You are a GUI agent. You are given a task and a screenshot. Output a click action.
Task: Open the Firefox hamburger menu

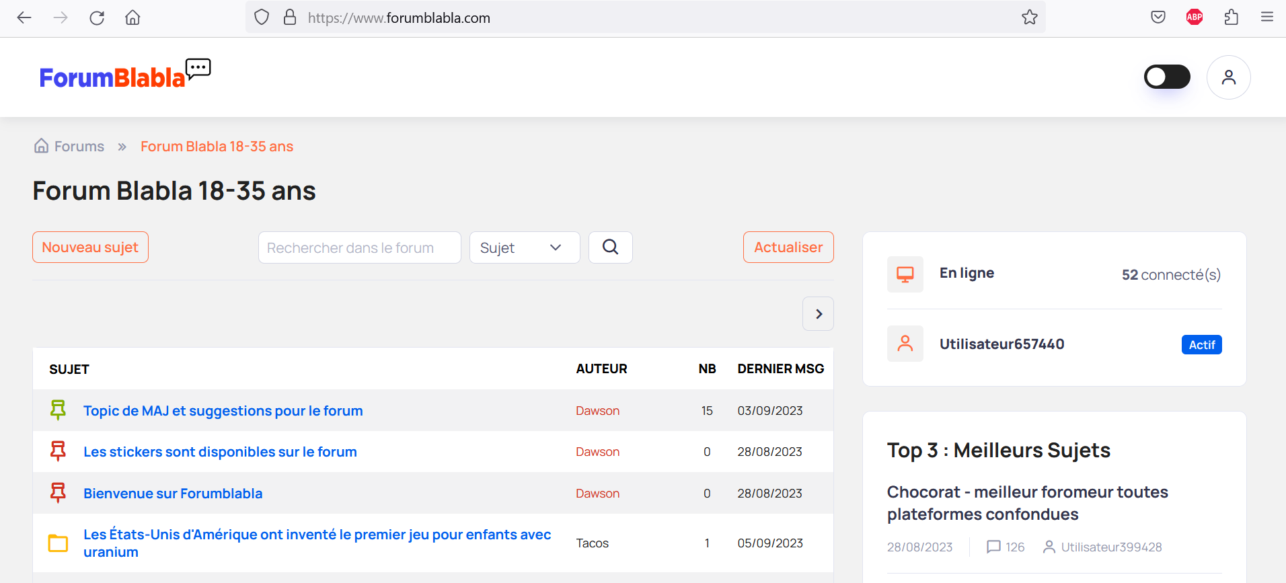[1266, 17]
